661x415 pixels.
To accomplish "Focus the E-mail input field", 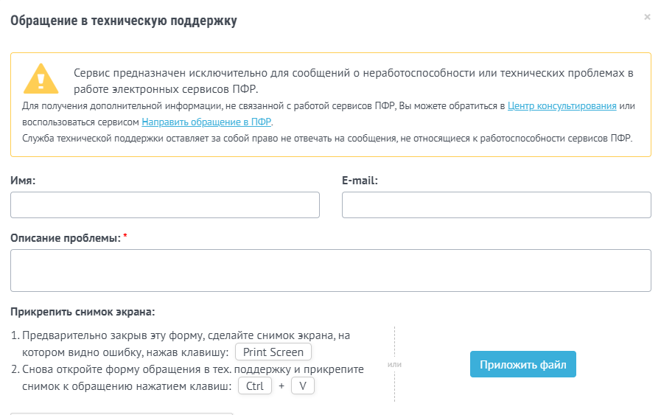I will click(497, 205).
